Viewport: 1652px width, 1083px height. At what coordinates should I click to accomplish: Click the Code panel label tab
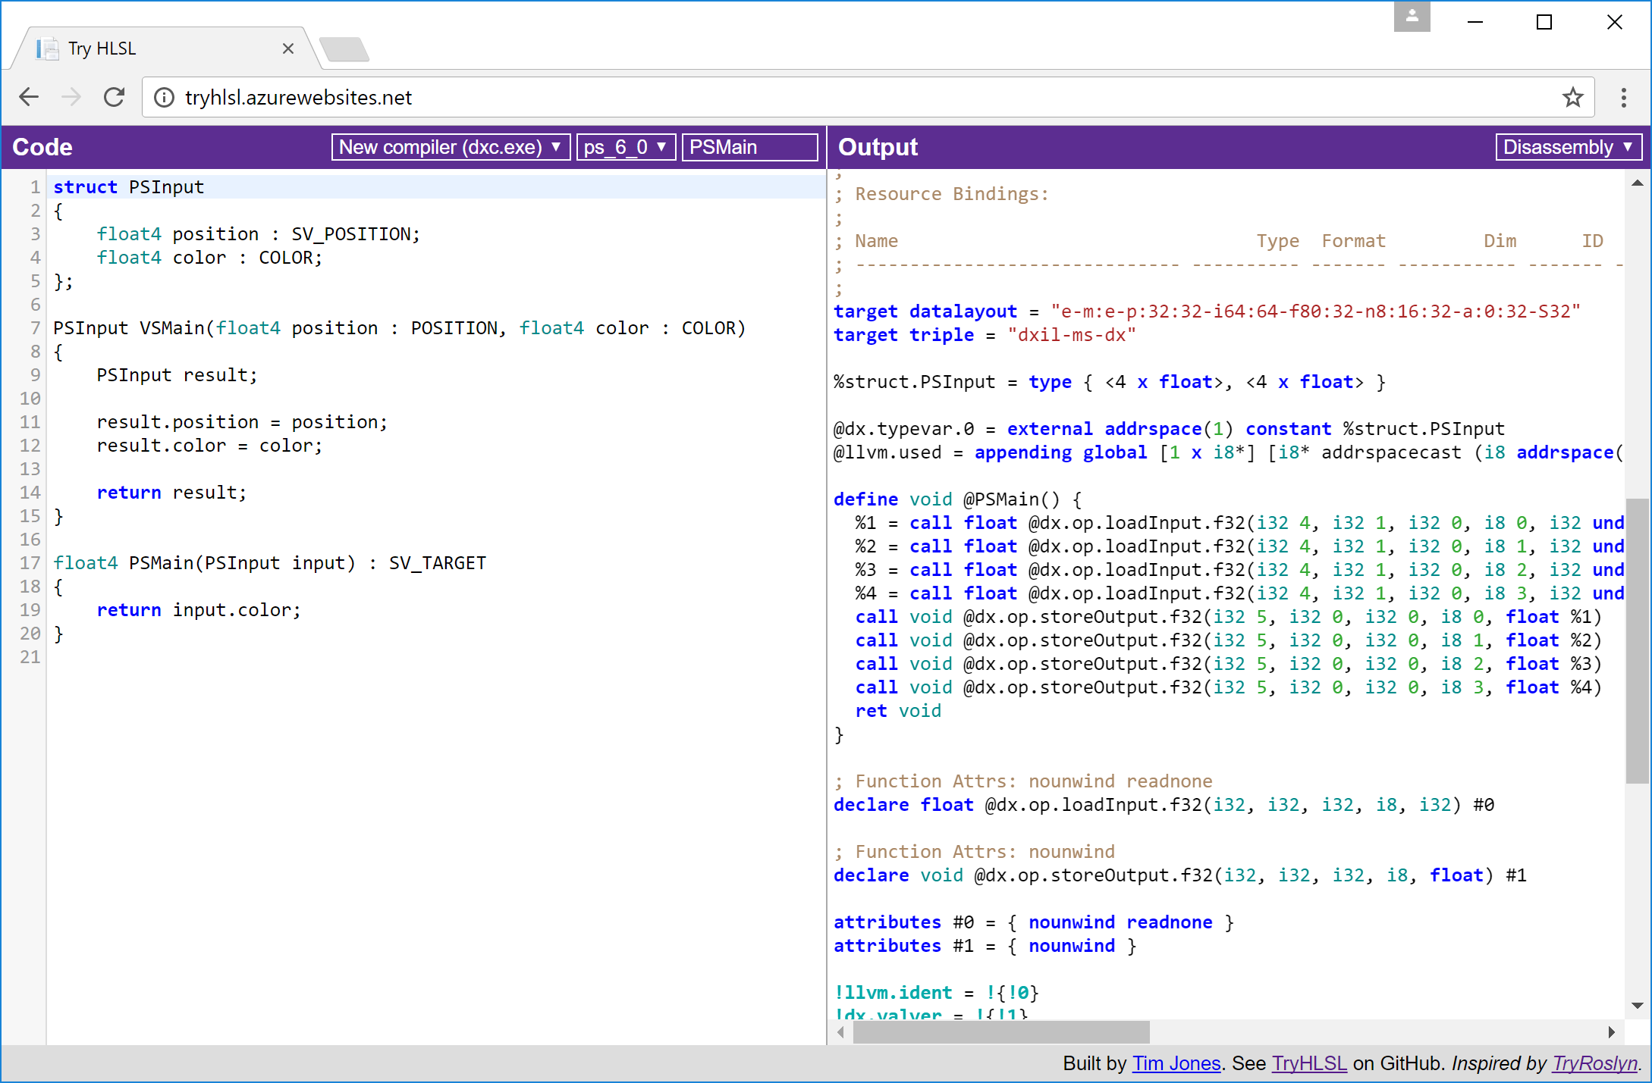point(41,146)
